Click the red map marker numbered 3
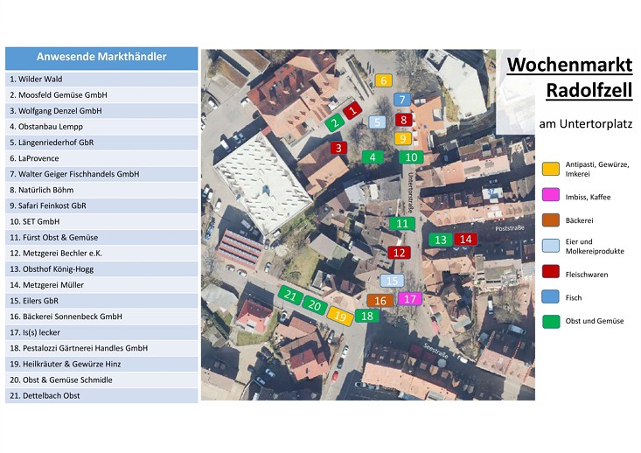 pos(338,148)
